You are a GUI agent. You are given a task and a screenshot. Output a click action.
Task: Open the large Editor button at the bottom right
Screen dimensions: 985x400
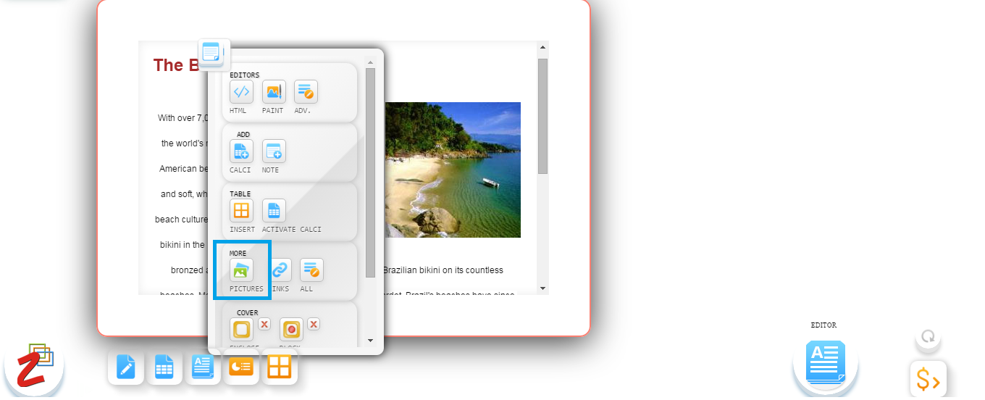coord(825,362)
